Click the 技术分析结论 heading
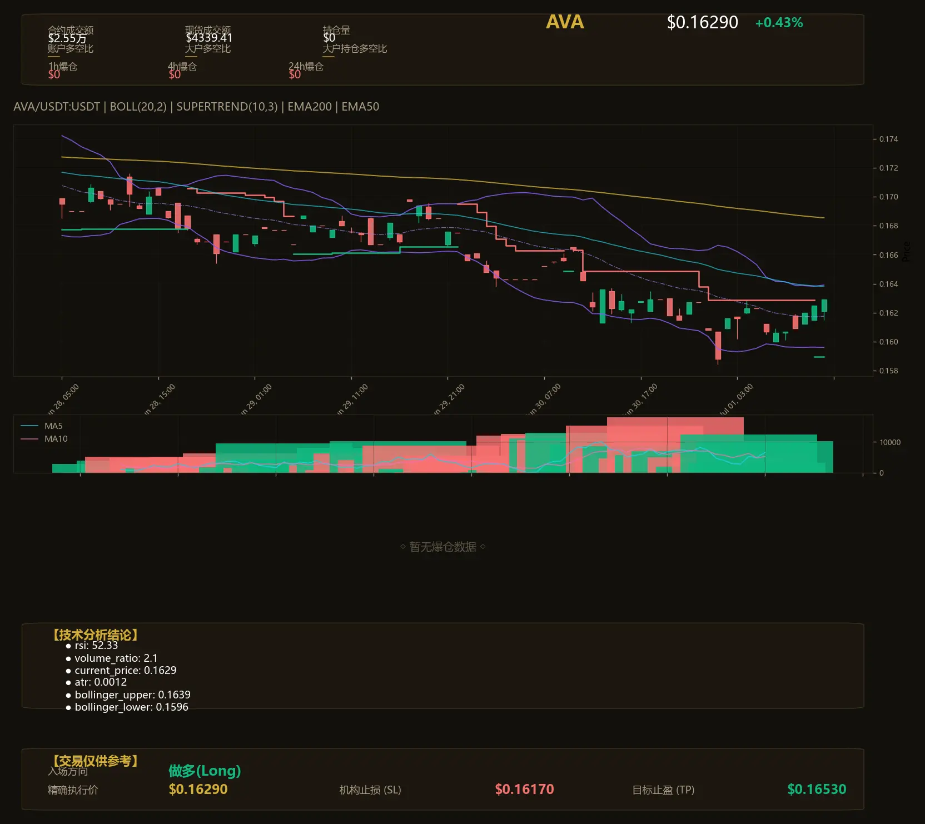925x824 pixels. [96, 635]
